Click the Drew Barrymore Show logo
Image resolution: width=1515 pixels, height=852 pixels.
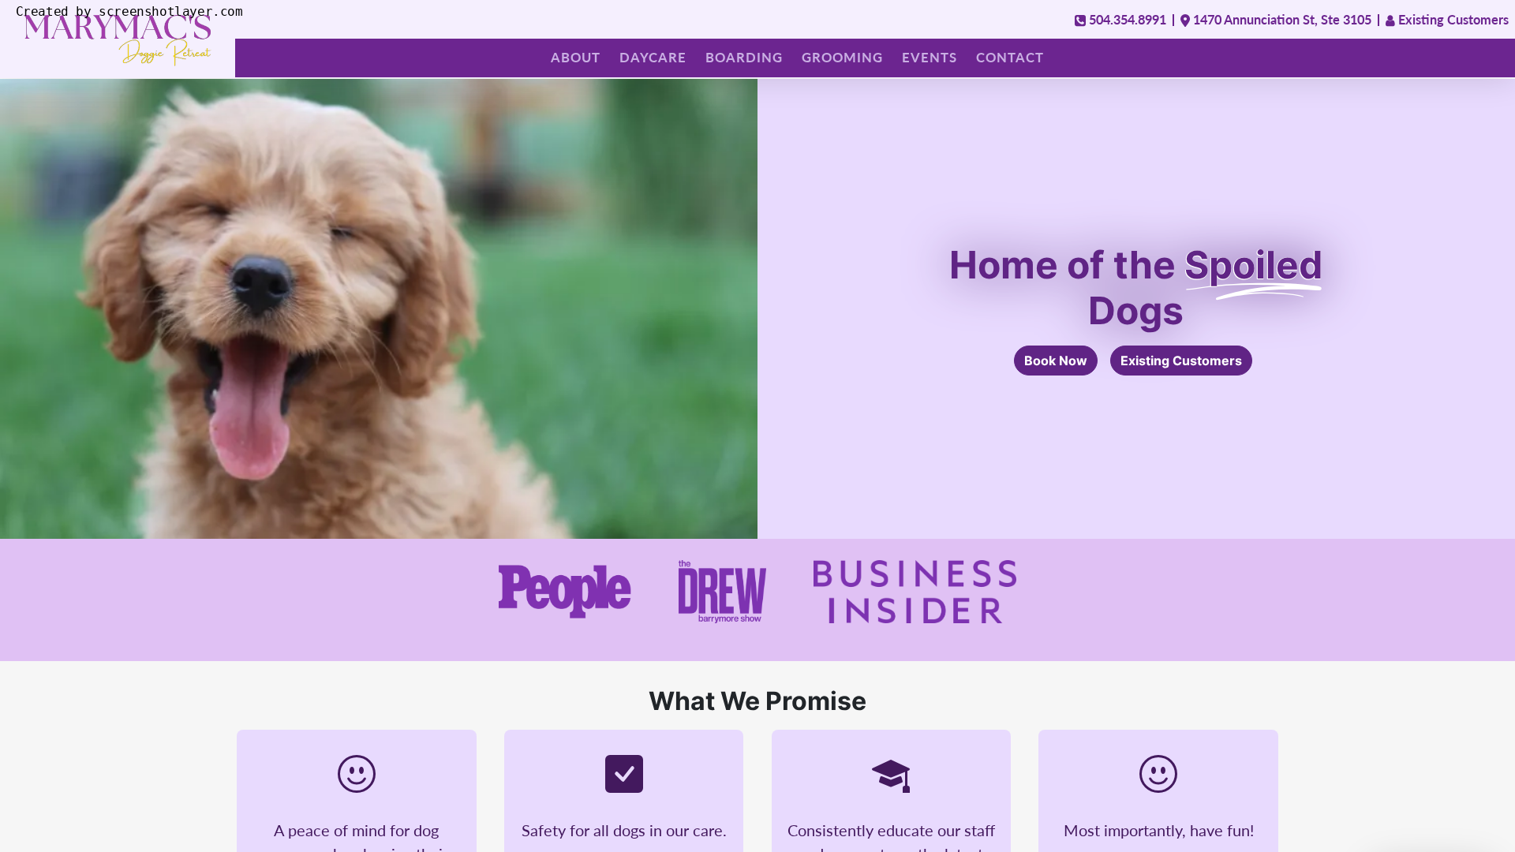722,592
